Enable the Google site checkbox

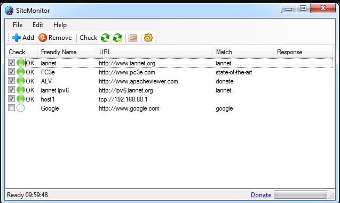(x=11, y=108)
